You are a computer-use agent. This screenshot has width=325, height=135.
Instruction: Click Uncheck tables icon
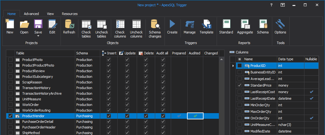[x=102, y=24]
